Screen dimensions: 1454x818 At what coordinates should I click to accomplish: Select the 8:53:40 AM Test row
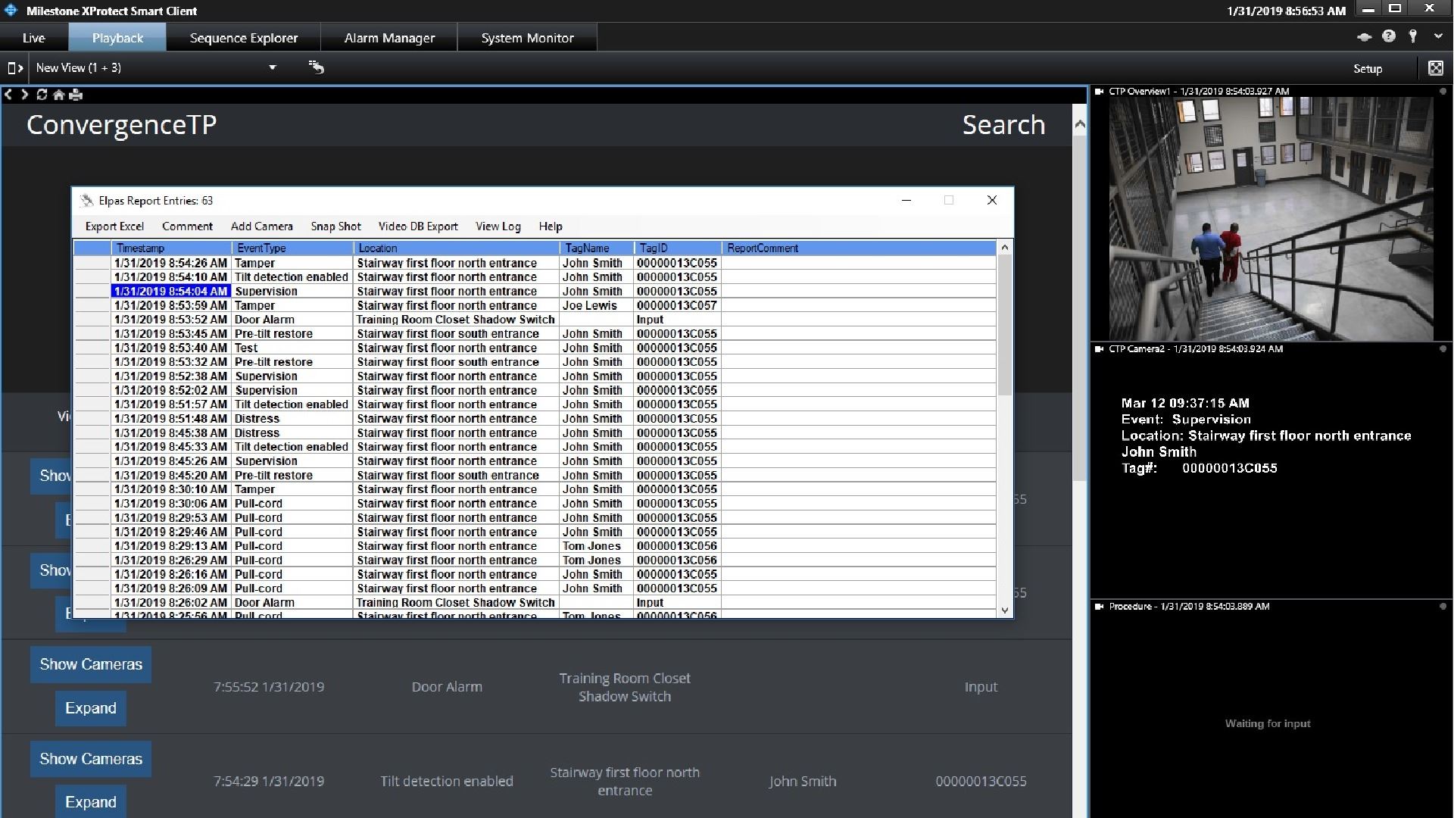coord(535,348)
